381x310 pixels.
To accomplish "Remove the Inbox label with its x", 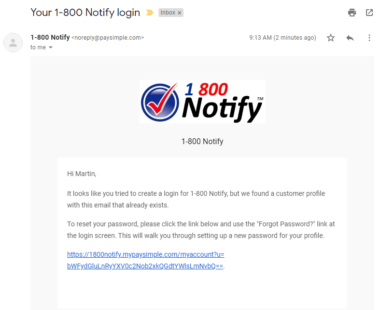I will point(180,13).
